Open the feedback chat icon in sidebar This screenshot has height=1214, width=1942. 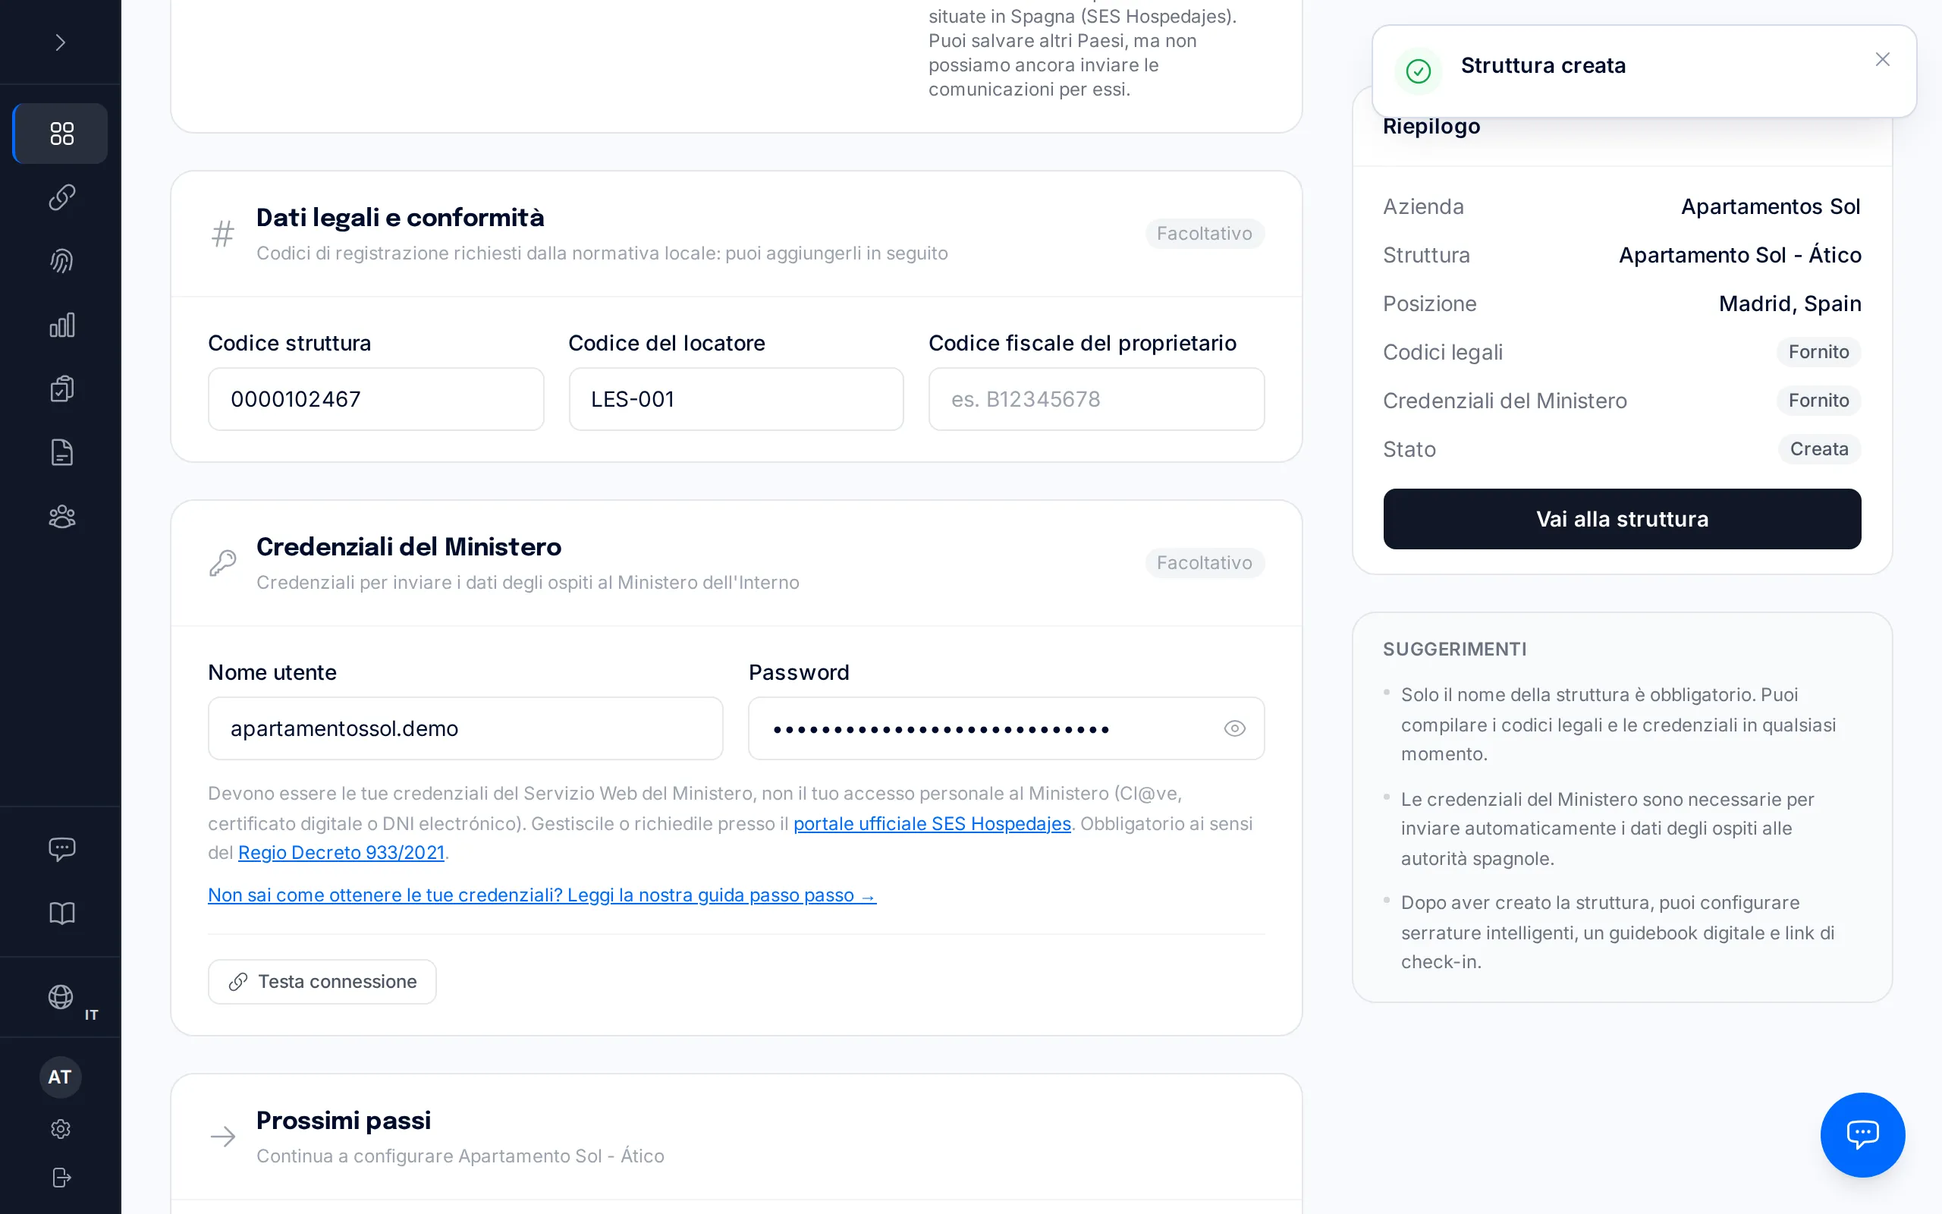click(61, 850)
